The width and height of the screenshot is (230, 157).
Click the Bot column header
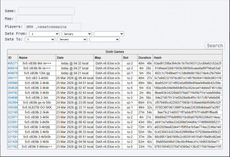130,58
